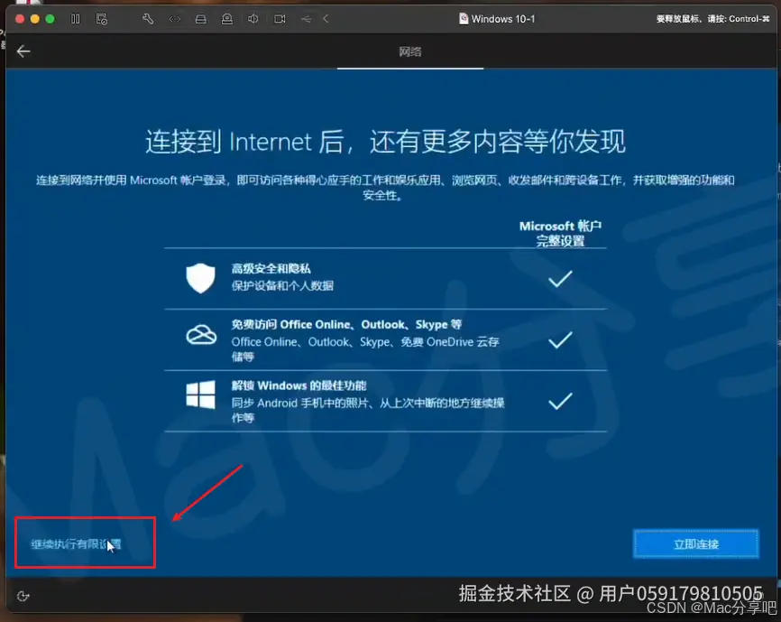Click the ease of access icon at bottom left
This screenshot has height=622, width=781.
tap(23, 595)
